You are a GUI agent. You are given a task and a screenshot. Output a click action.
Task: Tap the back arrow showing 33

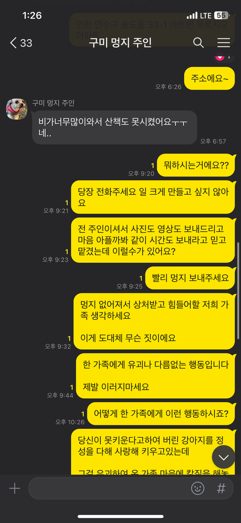click(21, 43)
